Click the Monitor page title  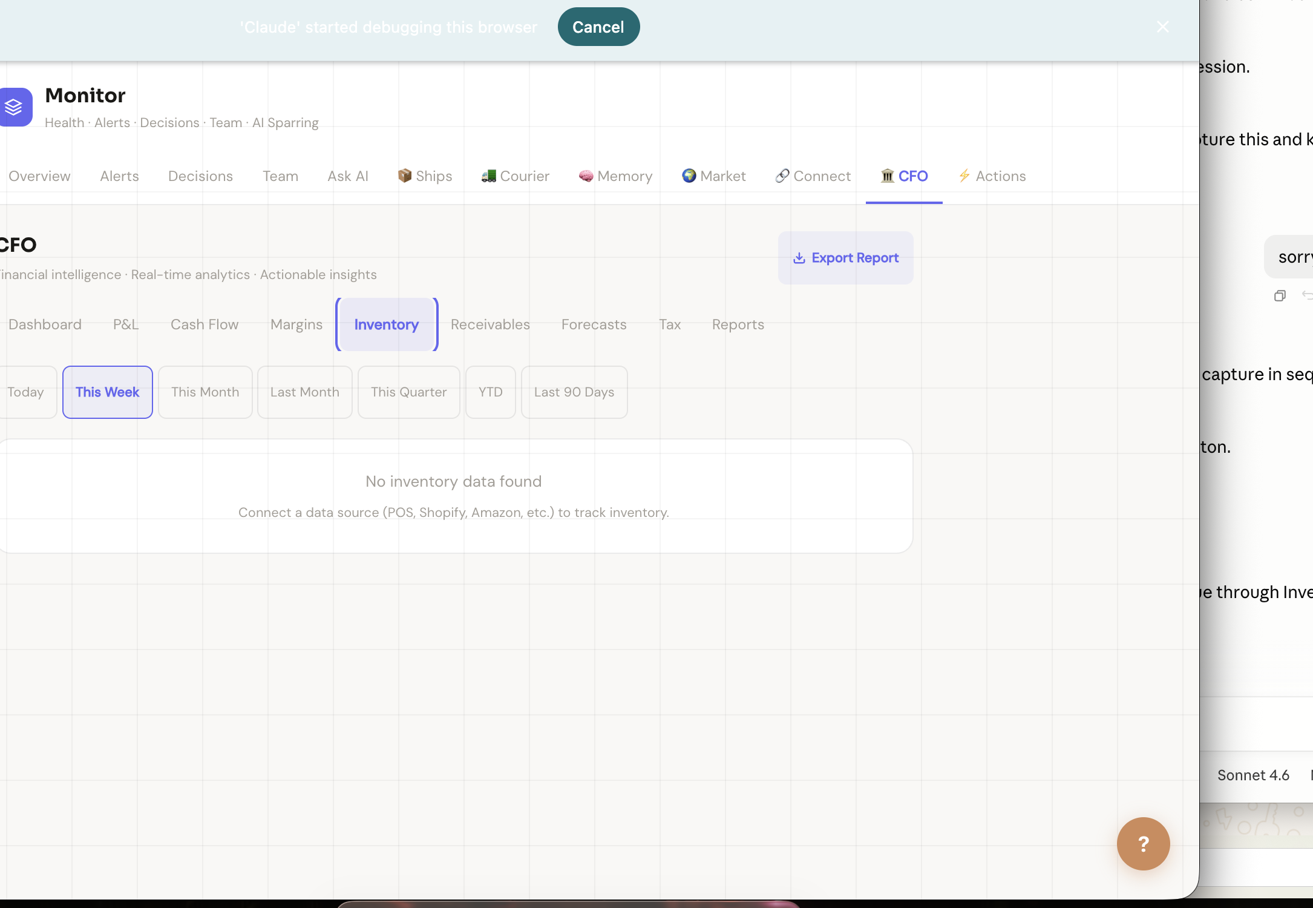pyautogui.click(x=85, y=96)
